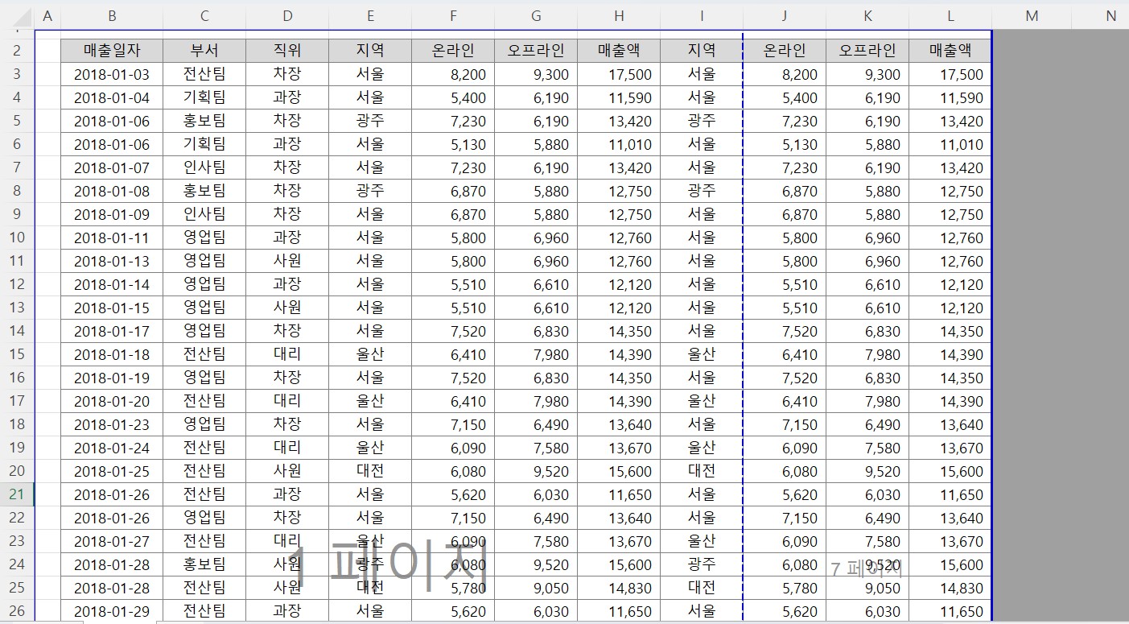
Task: Click the 17,500 value cell in row 3
Action: 618,73
